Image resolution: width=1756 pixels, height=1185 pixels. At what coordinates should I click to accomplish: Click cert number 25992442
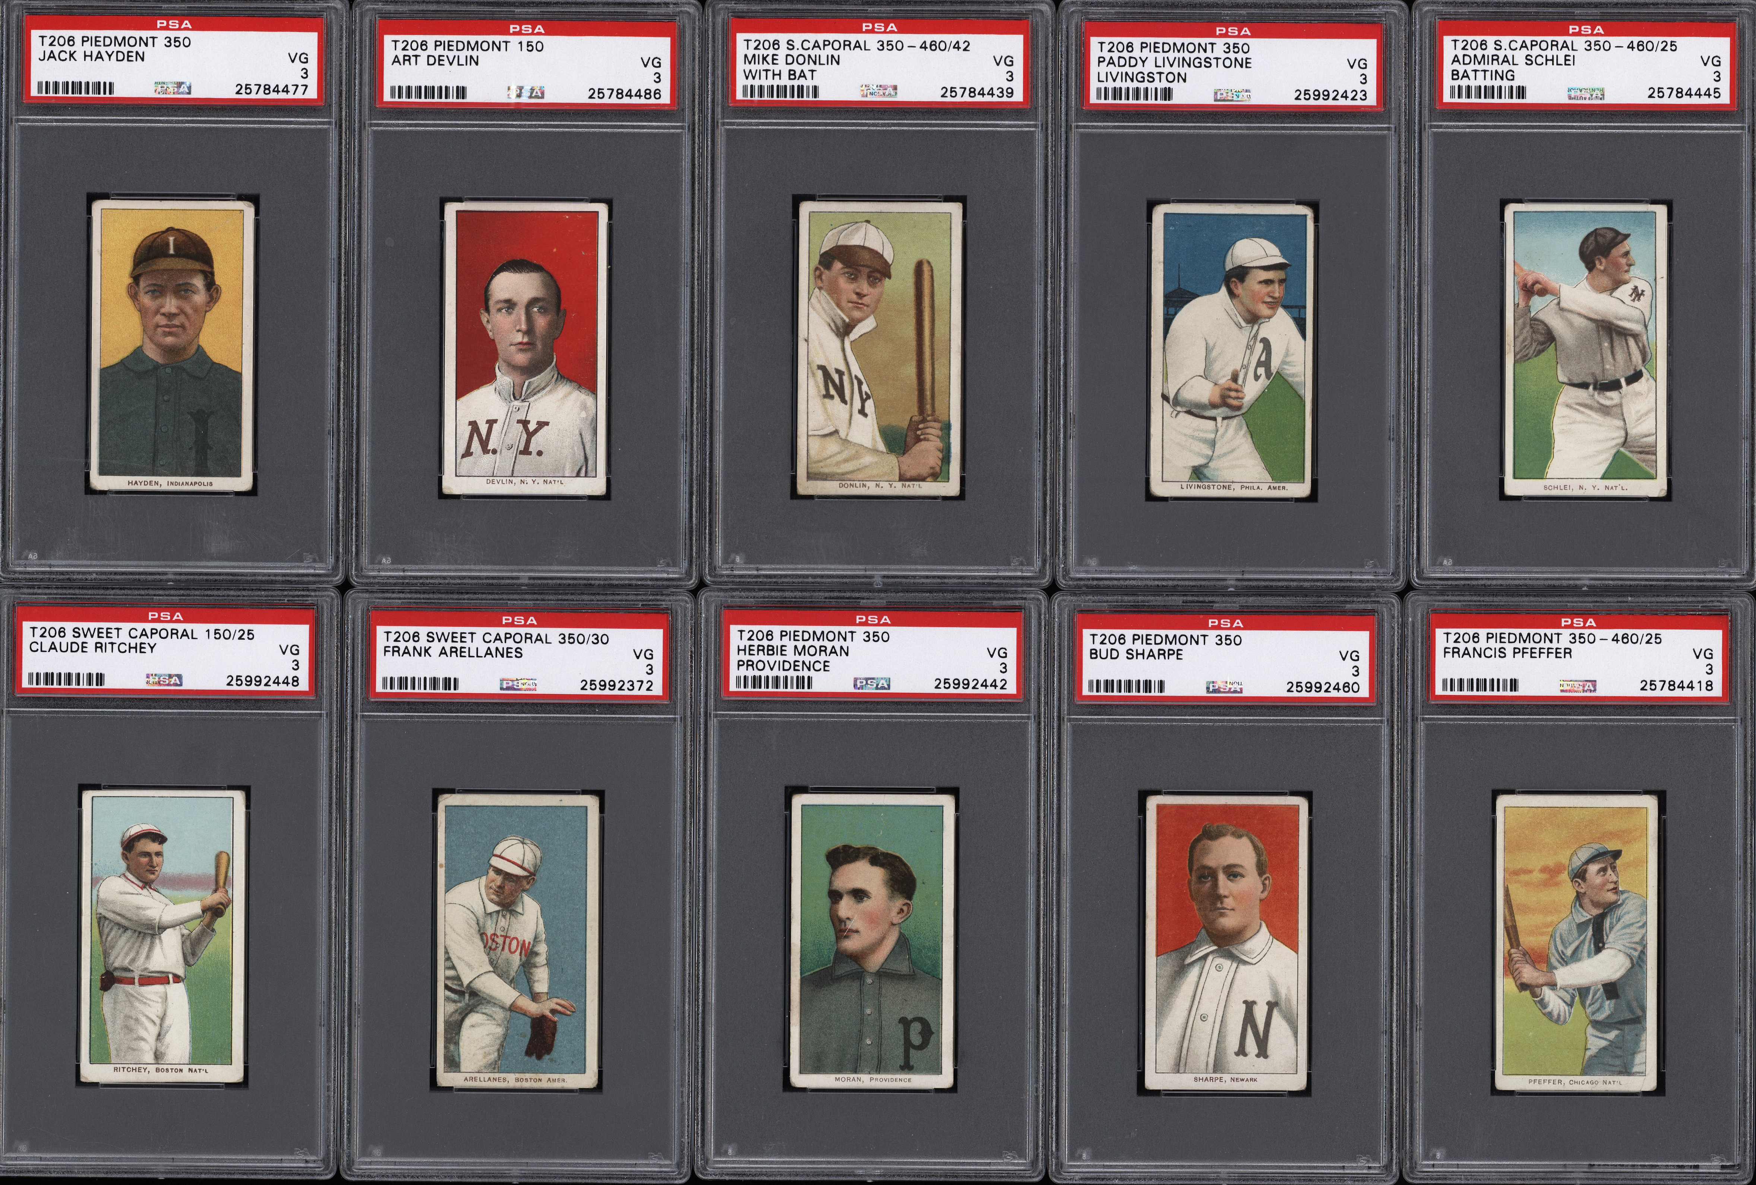pos(970,684)
